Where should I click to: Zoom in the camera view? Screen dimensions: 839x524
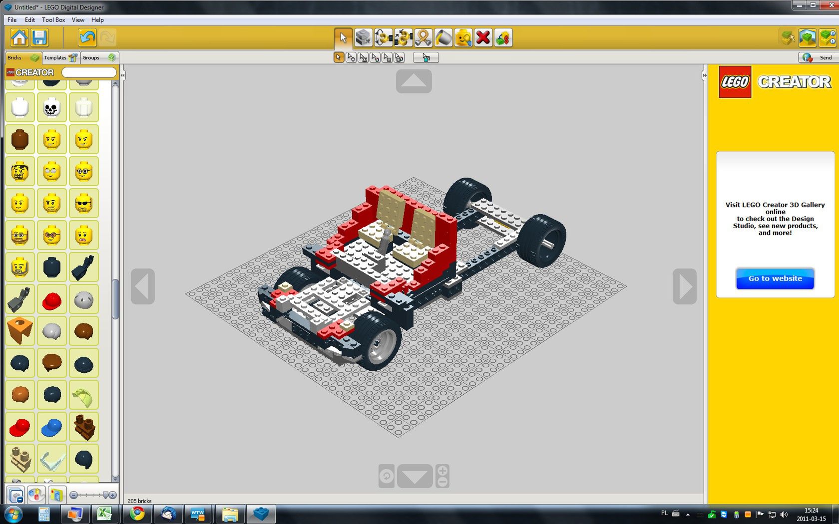pyautogui.click(x=442, y=470)
